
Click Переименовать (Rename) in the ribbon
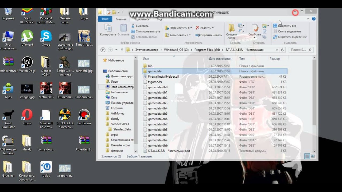coord(209,35)
